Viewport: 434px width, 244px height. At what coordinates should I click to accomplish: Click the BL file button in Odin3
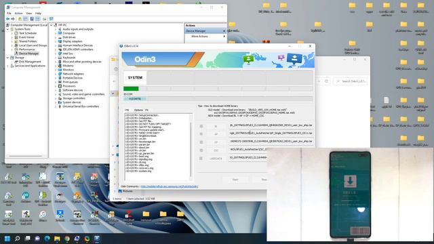216,126
